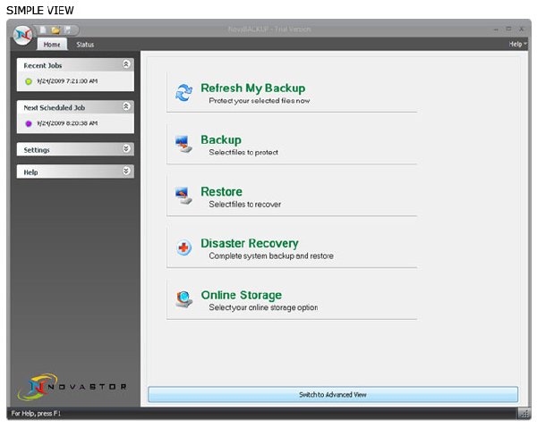Image resolution: width=537 pixels, height=436 pixels.
Task: Click the NovaBACKUP Trial Version window title
Action: coord(269,29)
